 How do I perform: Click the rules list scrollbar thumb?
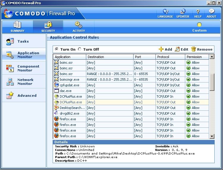click(212, 82)
